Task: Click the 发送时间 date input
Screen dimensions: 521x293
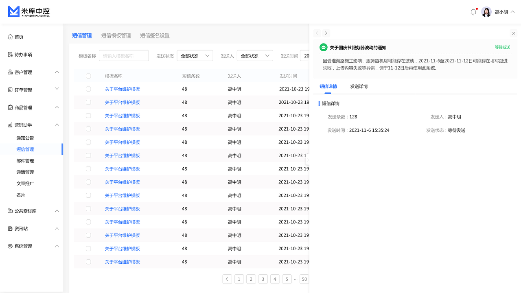Action: coord(304,56)
